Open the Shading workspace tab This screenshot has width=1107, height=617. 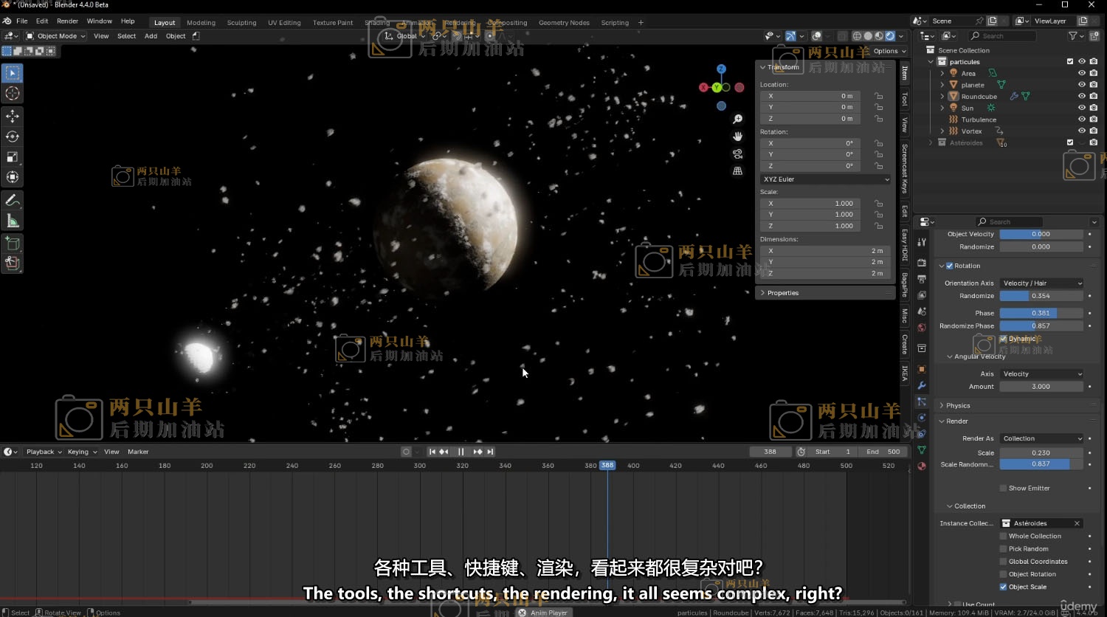coord(377,23)
